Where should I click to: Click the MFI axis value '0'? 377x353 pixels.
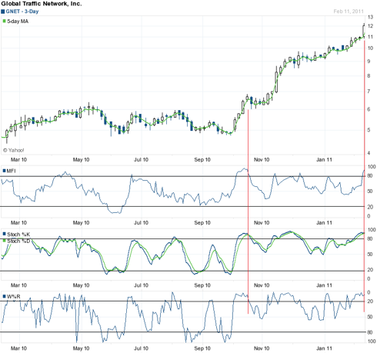click(x=369, y=216)
